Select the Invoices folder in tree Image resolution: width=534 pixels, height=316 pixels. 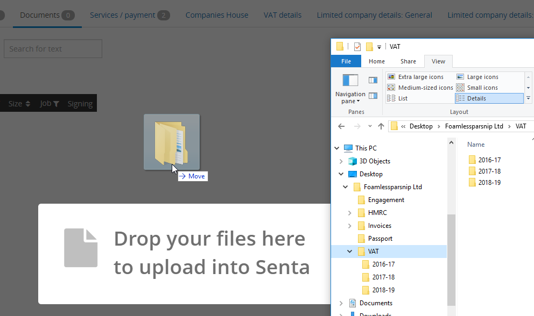point(380,226)
